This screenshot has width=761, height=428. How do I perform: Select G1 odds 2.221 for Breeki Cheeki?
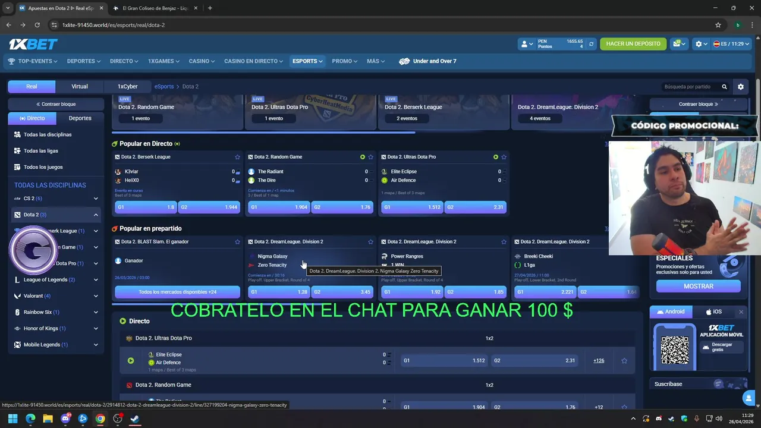tap(545, 292)
